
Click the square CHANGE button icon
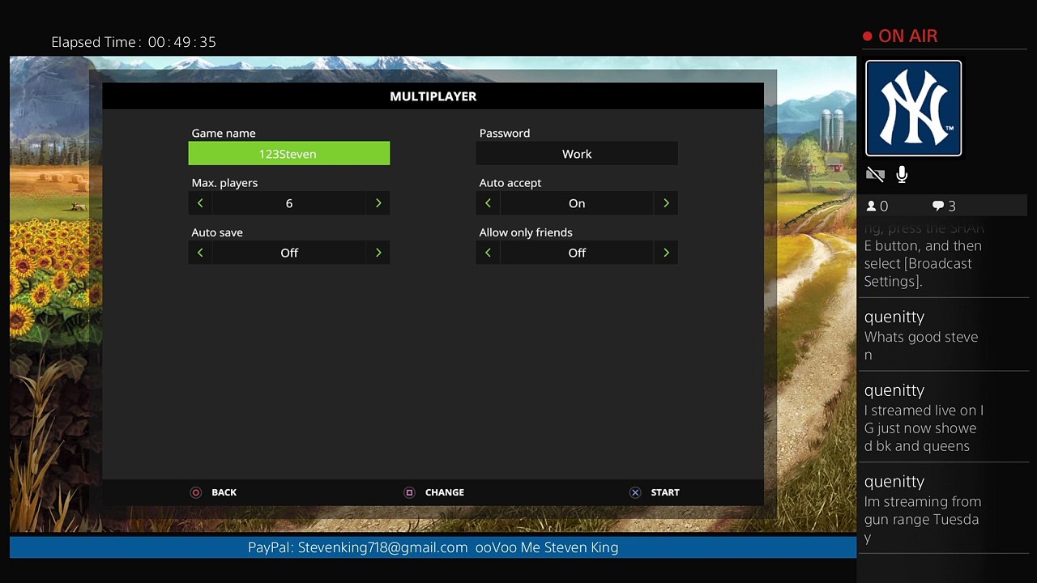coord(409,492)
